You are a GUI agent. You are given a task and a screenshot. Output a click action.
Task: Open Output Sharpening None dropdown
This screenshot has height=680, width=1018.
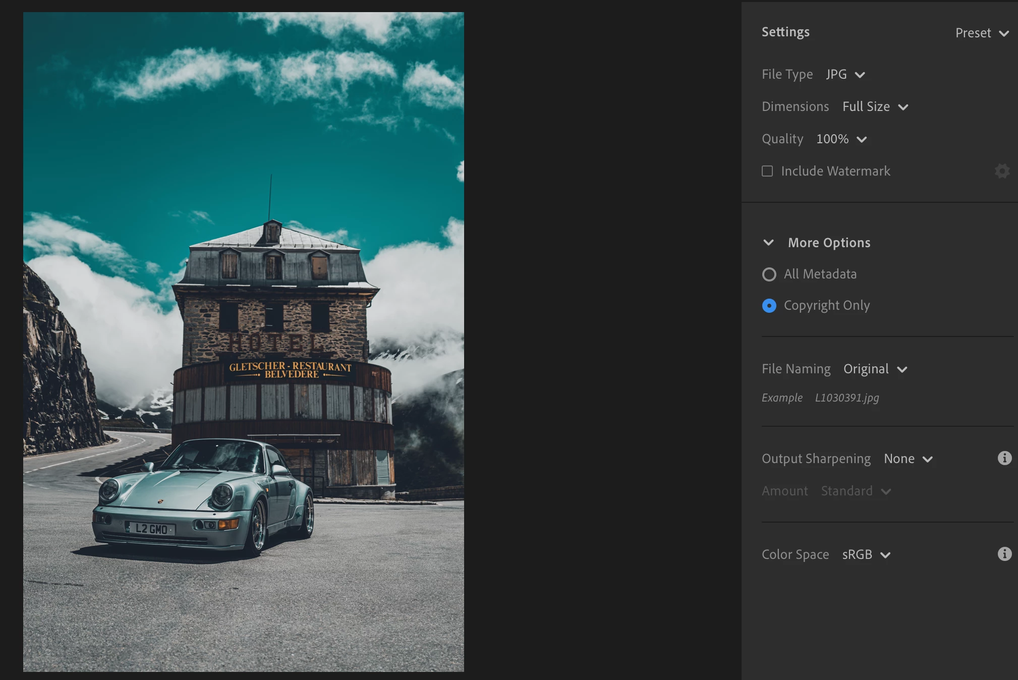908,459
